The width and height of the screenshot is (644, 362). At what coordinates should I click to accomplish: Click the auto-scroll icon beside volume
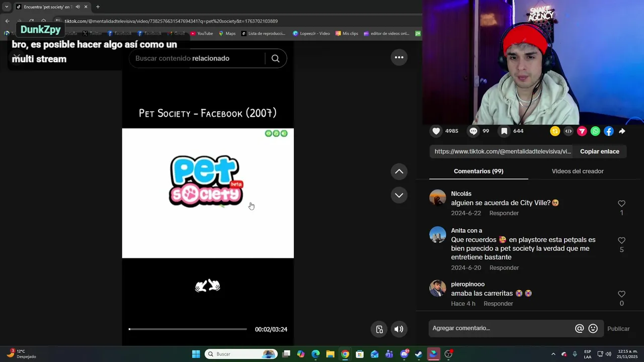(x=379, y=329)
